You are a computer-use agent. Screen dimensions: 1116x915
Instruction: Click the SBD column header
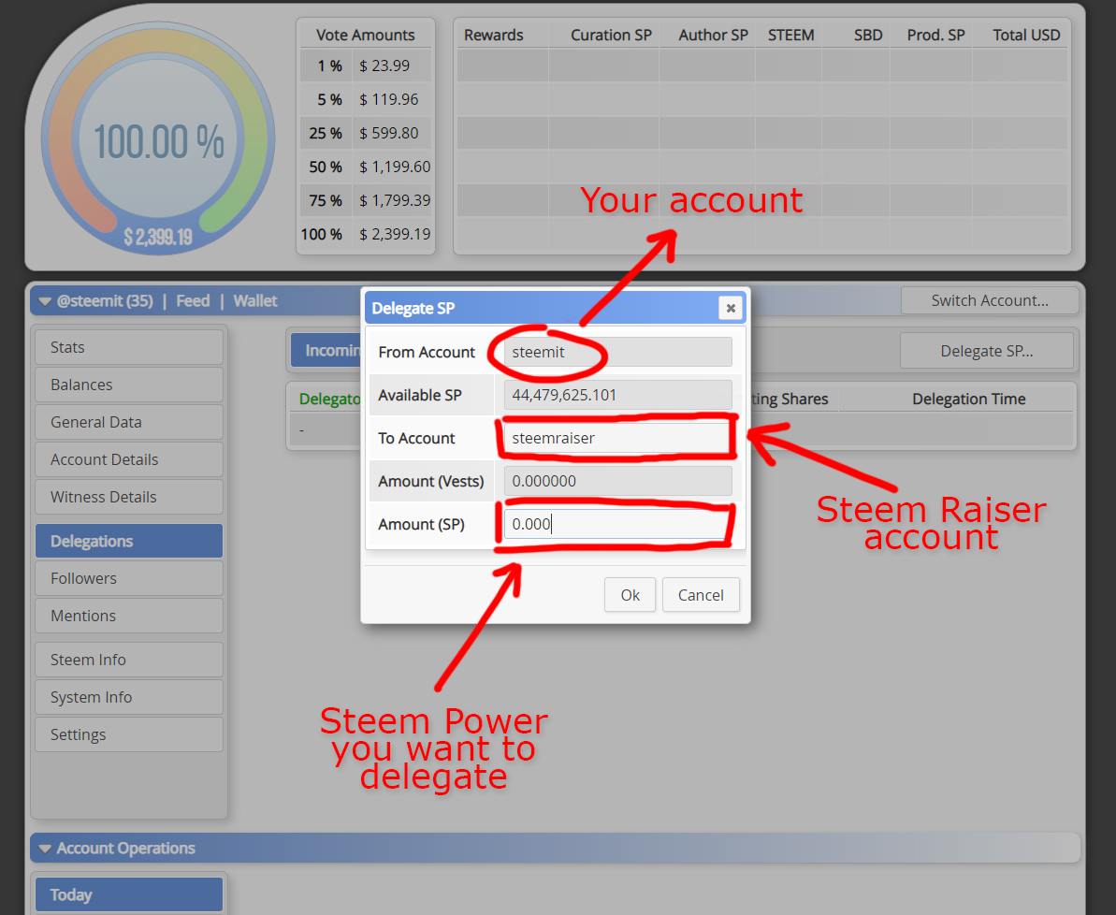pyautogui.click(x=868, y=35)
